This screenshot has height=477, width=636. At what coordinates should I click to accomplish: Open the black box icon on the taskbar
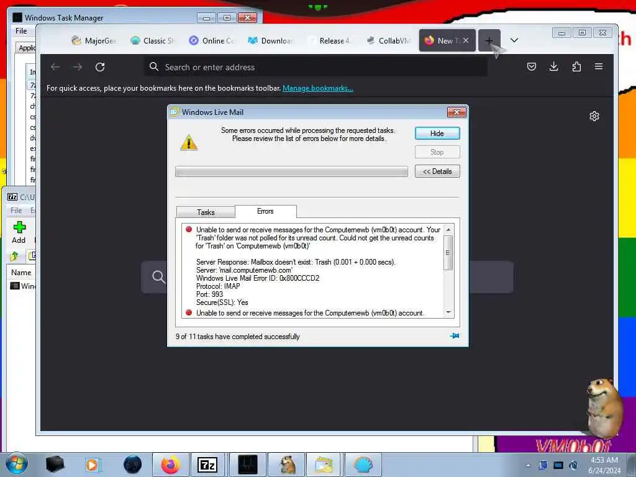(55, 465)
